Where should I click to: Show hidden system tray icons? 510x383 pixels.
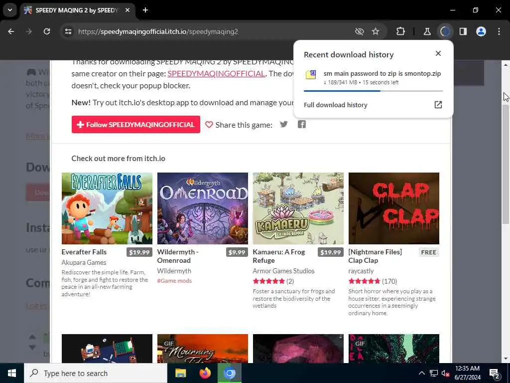pyautogui.click(x=421, y=373)
